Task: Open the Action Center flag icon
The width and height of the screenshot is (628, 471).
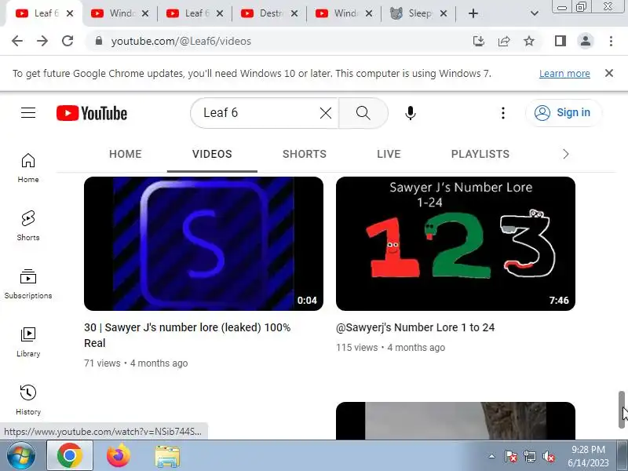Action: 511,456
